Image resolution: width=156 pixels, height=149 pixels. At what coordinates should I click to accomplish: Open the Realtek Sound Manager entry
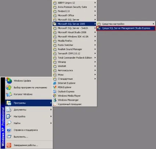pos(75,49)
